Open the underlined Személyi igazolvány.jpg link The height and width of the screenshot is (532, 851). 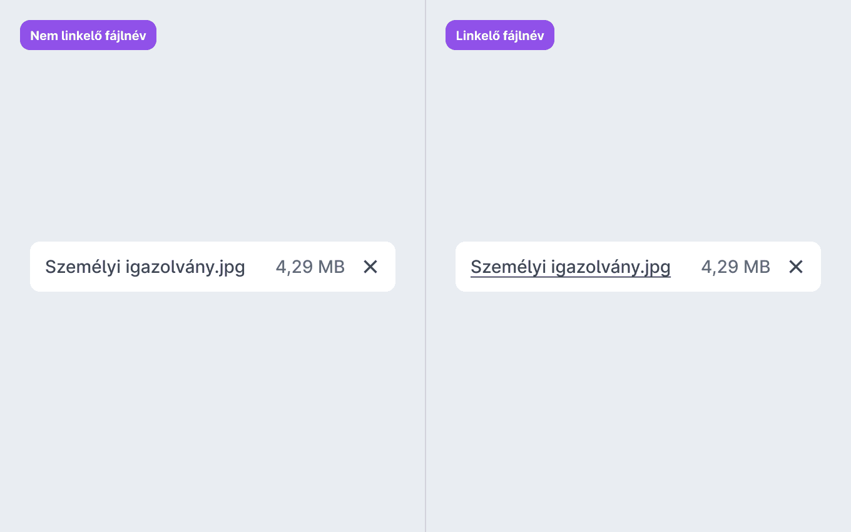click(x=571, y=267)
